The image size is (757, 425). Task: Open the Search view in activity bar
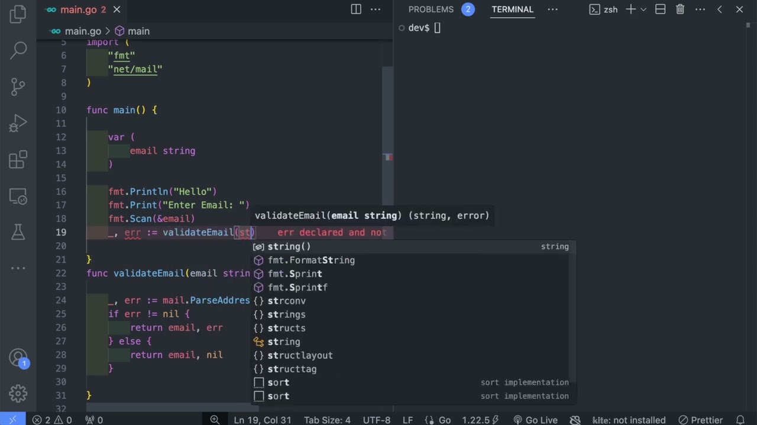coord(18,50)
